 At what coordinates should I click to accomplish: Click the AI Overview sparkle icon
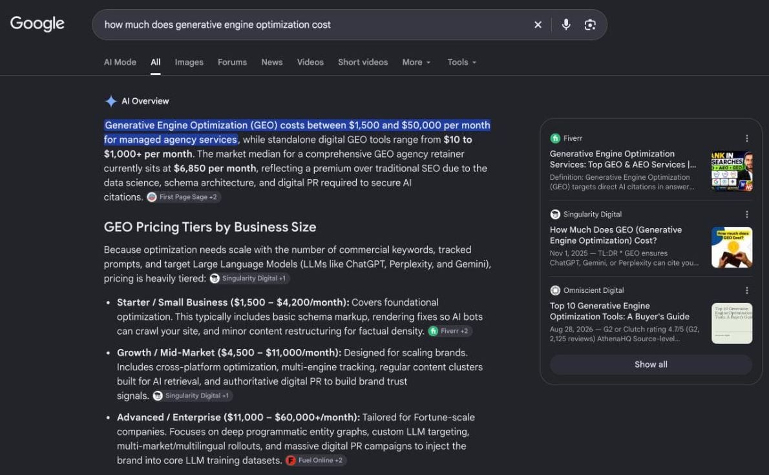[x=111, y=101]
